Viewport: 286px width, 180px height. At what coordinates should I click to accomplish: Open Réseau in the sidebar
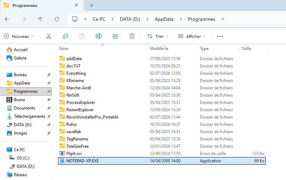click(x=20, y=175)
